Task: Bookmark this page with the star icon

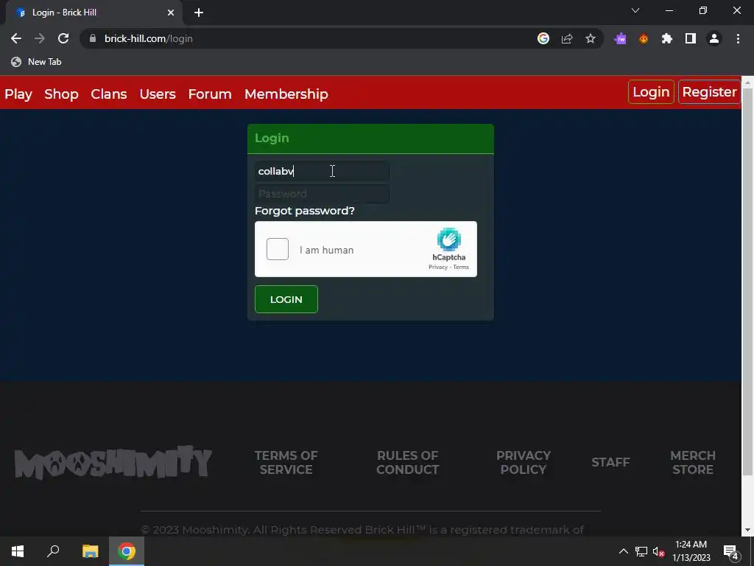Action: (591, 38)
